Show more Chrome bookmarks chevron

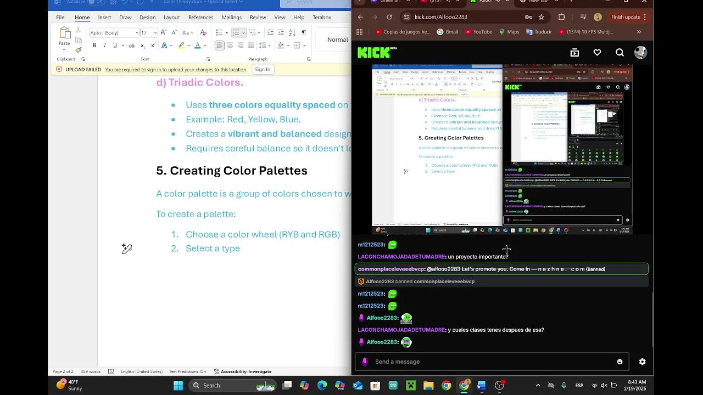tap(639, 32)
